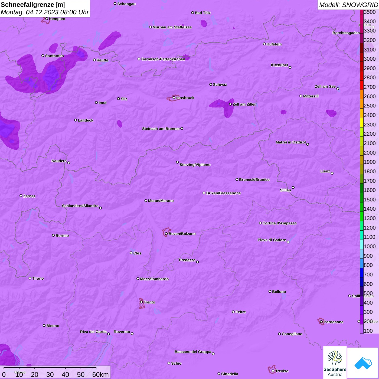Image resolution: width=379 pixels, height=379 pixels.
Task: Click the 'Nauders' label
Action: 59,161
